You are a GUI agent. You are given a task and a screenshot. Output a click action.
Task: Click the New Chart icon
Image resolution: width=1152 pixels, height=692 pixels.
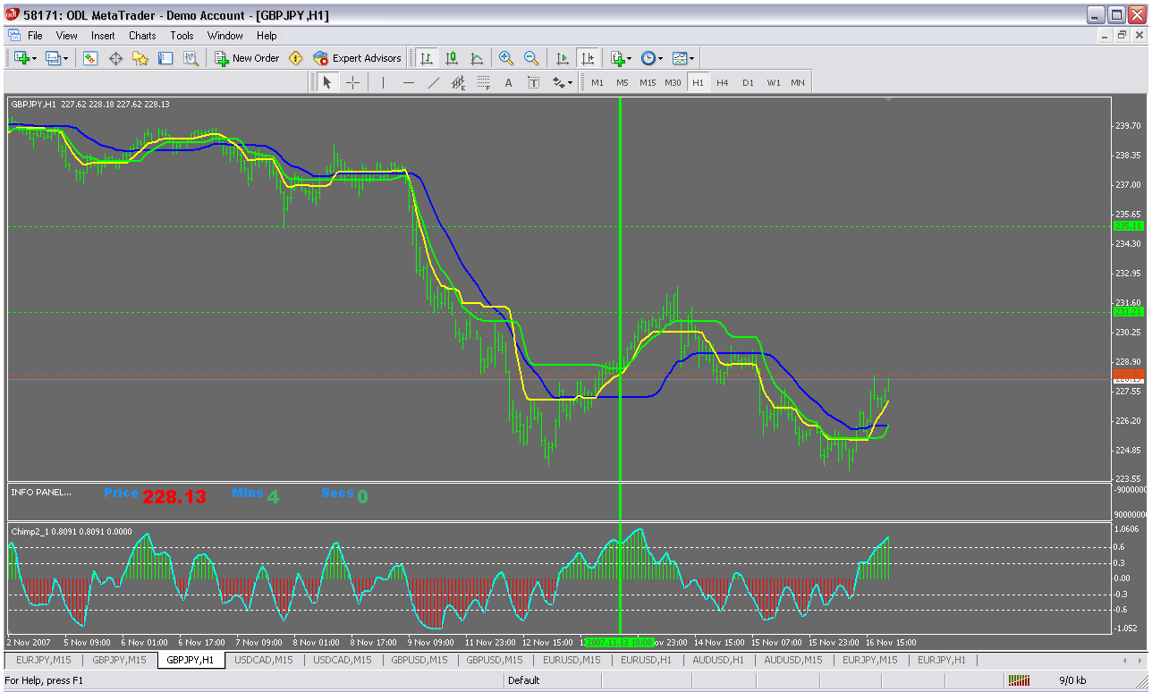pos(21,58)
